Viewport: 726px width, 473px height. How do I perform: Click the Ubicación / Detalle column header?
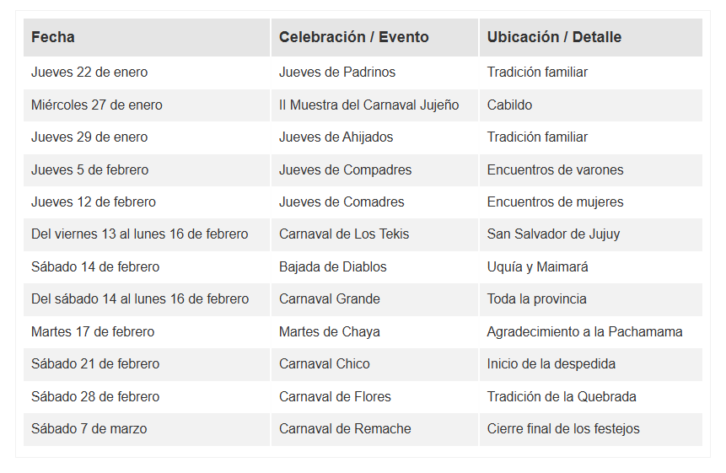coord(554,37)
